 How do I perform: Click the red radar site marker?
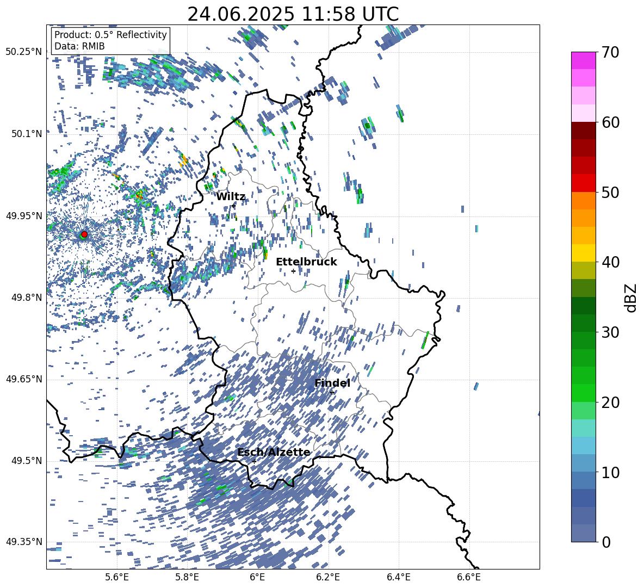(84, 234)
